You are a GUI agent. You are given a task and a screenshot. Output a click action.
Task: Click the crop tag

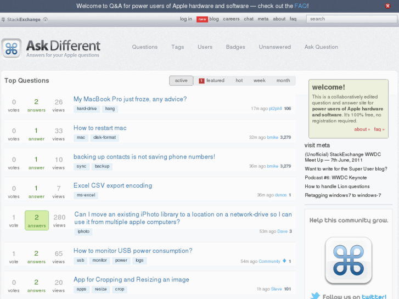coord(119,289)
